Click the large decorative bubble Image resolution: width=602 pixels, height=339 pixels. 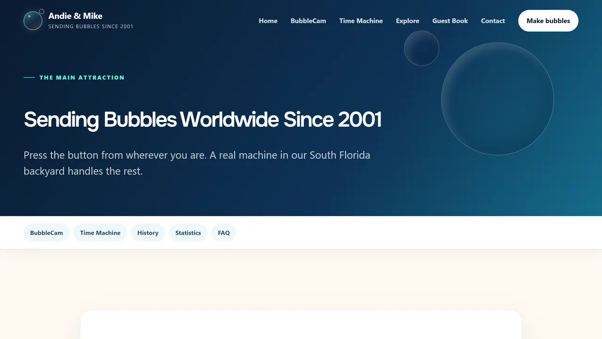pyautogui.click(x=498, y=99)
